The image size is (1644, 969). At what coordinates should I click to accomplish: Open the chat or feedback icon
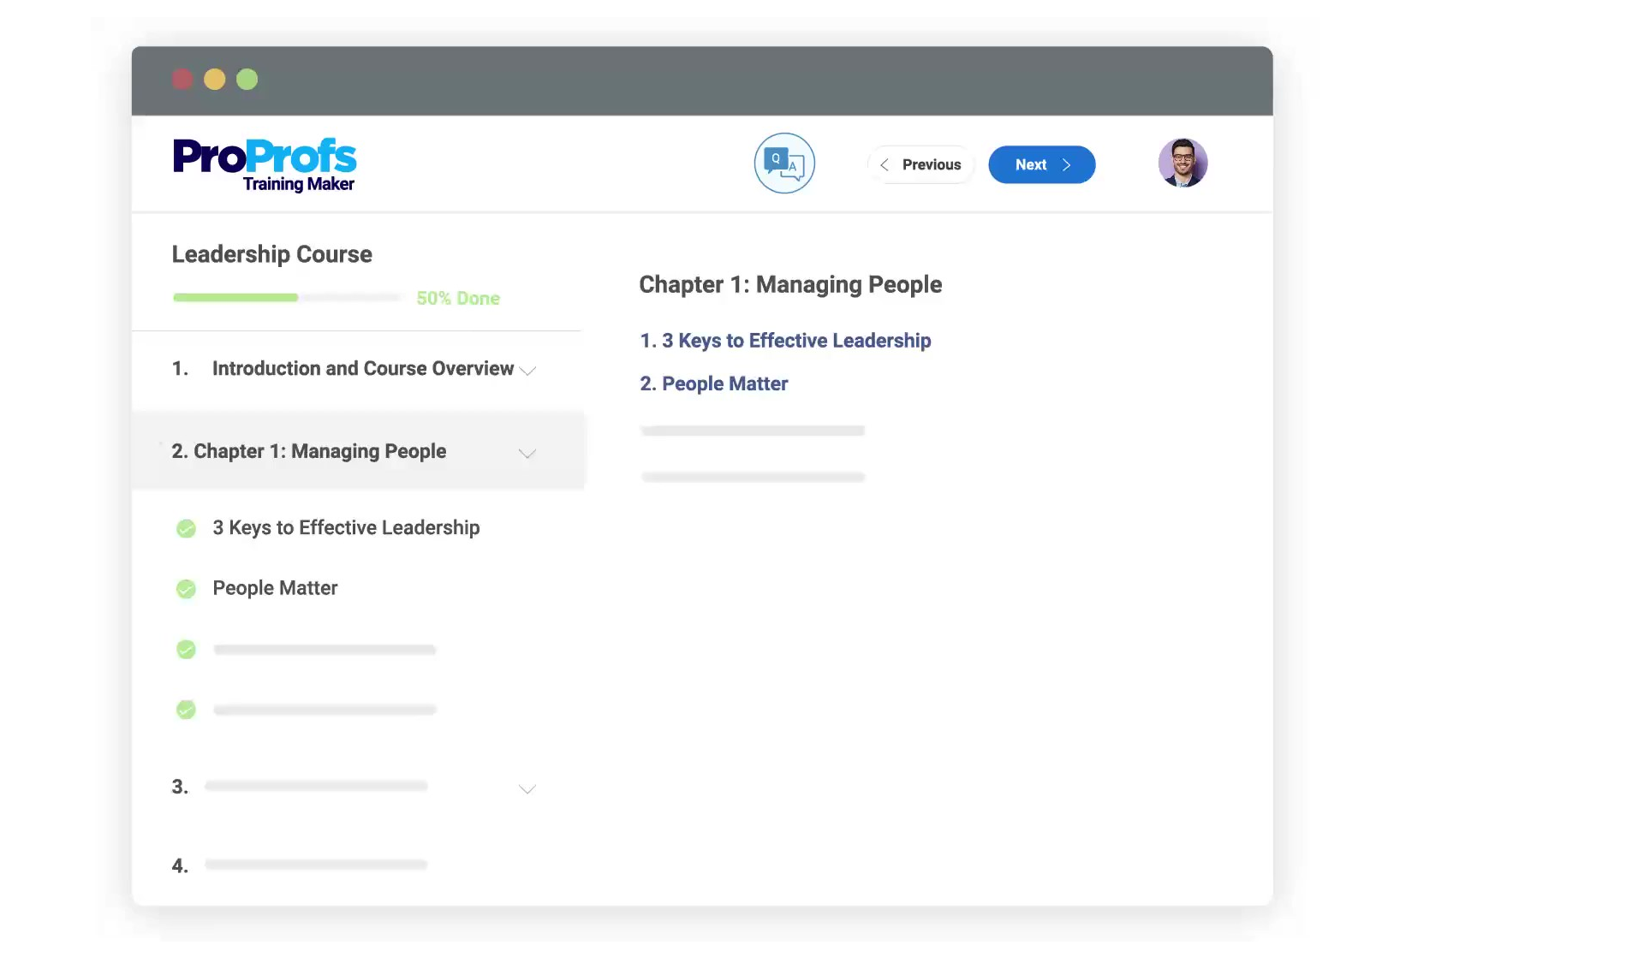pyautogui.click(x=784, y=163)
